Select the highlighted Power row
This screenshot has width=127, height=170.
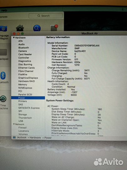pyautogui.click(x=28, y=98)
